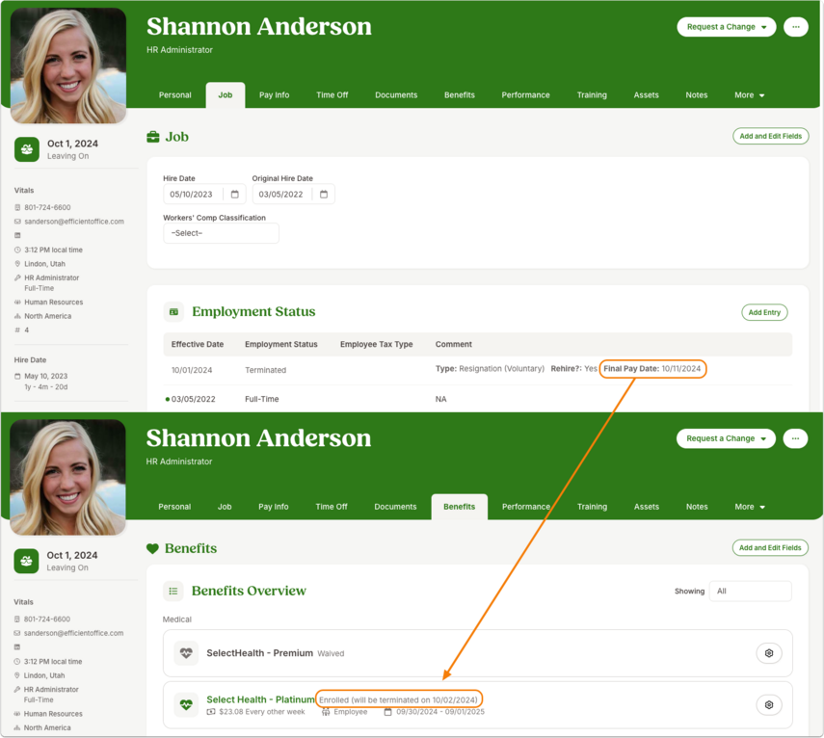Open Notes tab in top profile
The height and width of the screenshot is (738, 824).
pyautogui.click(x=696, y=95)
